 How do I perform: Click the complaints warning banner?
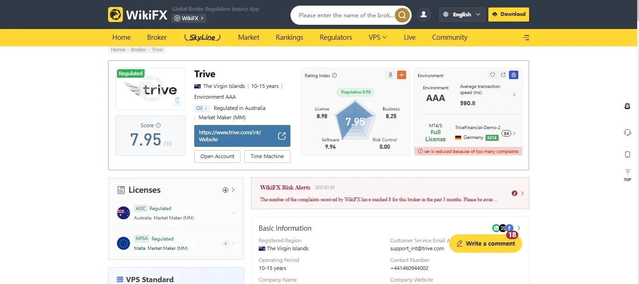[x=468, y=151]
